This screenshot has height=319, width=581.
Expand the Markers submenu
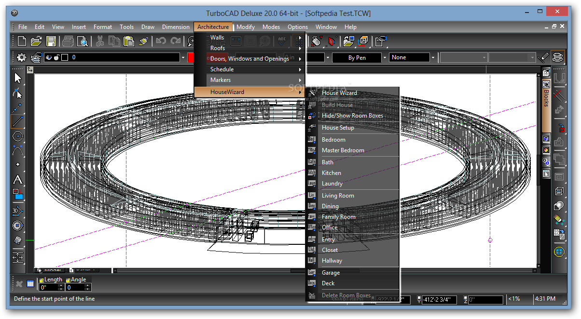point(249,80)
